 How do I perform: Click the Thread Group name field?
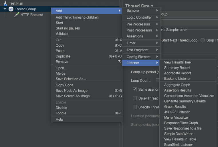(x=189, y=14)
